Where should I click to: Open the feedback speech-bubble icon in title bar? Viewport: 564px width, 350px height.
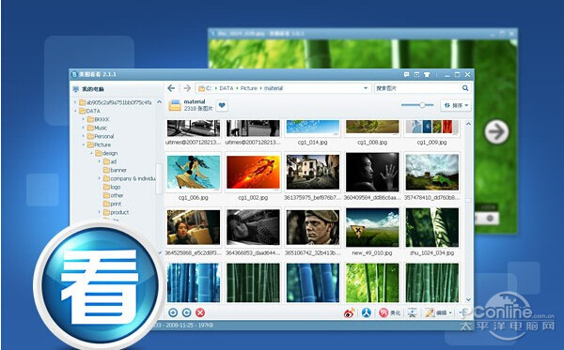pos(406,75)
